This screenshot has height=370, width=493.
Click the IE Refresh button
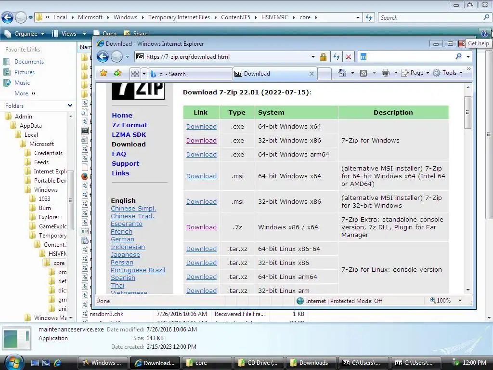click(337, 57)
